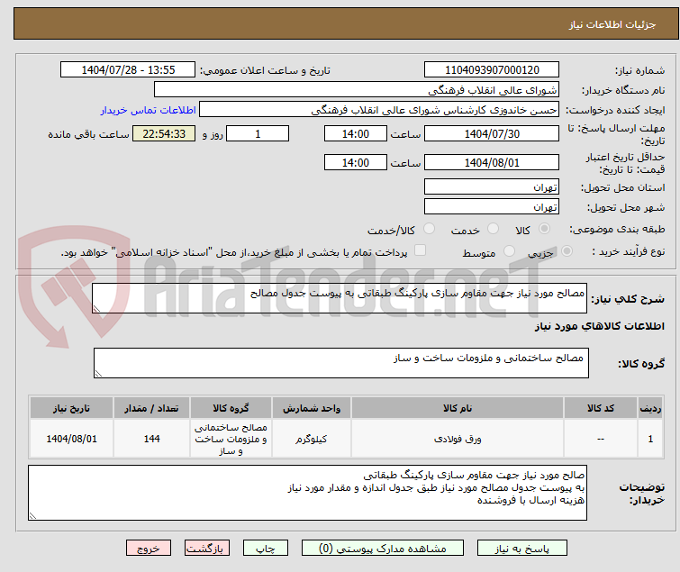Click price validity date field 1404/08/01
Screen dimensions: 680x572
(x=492, y=163)
